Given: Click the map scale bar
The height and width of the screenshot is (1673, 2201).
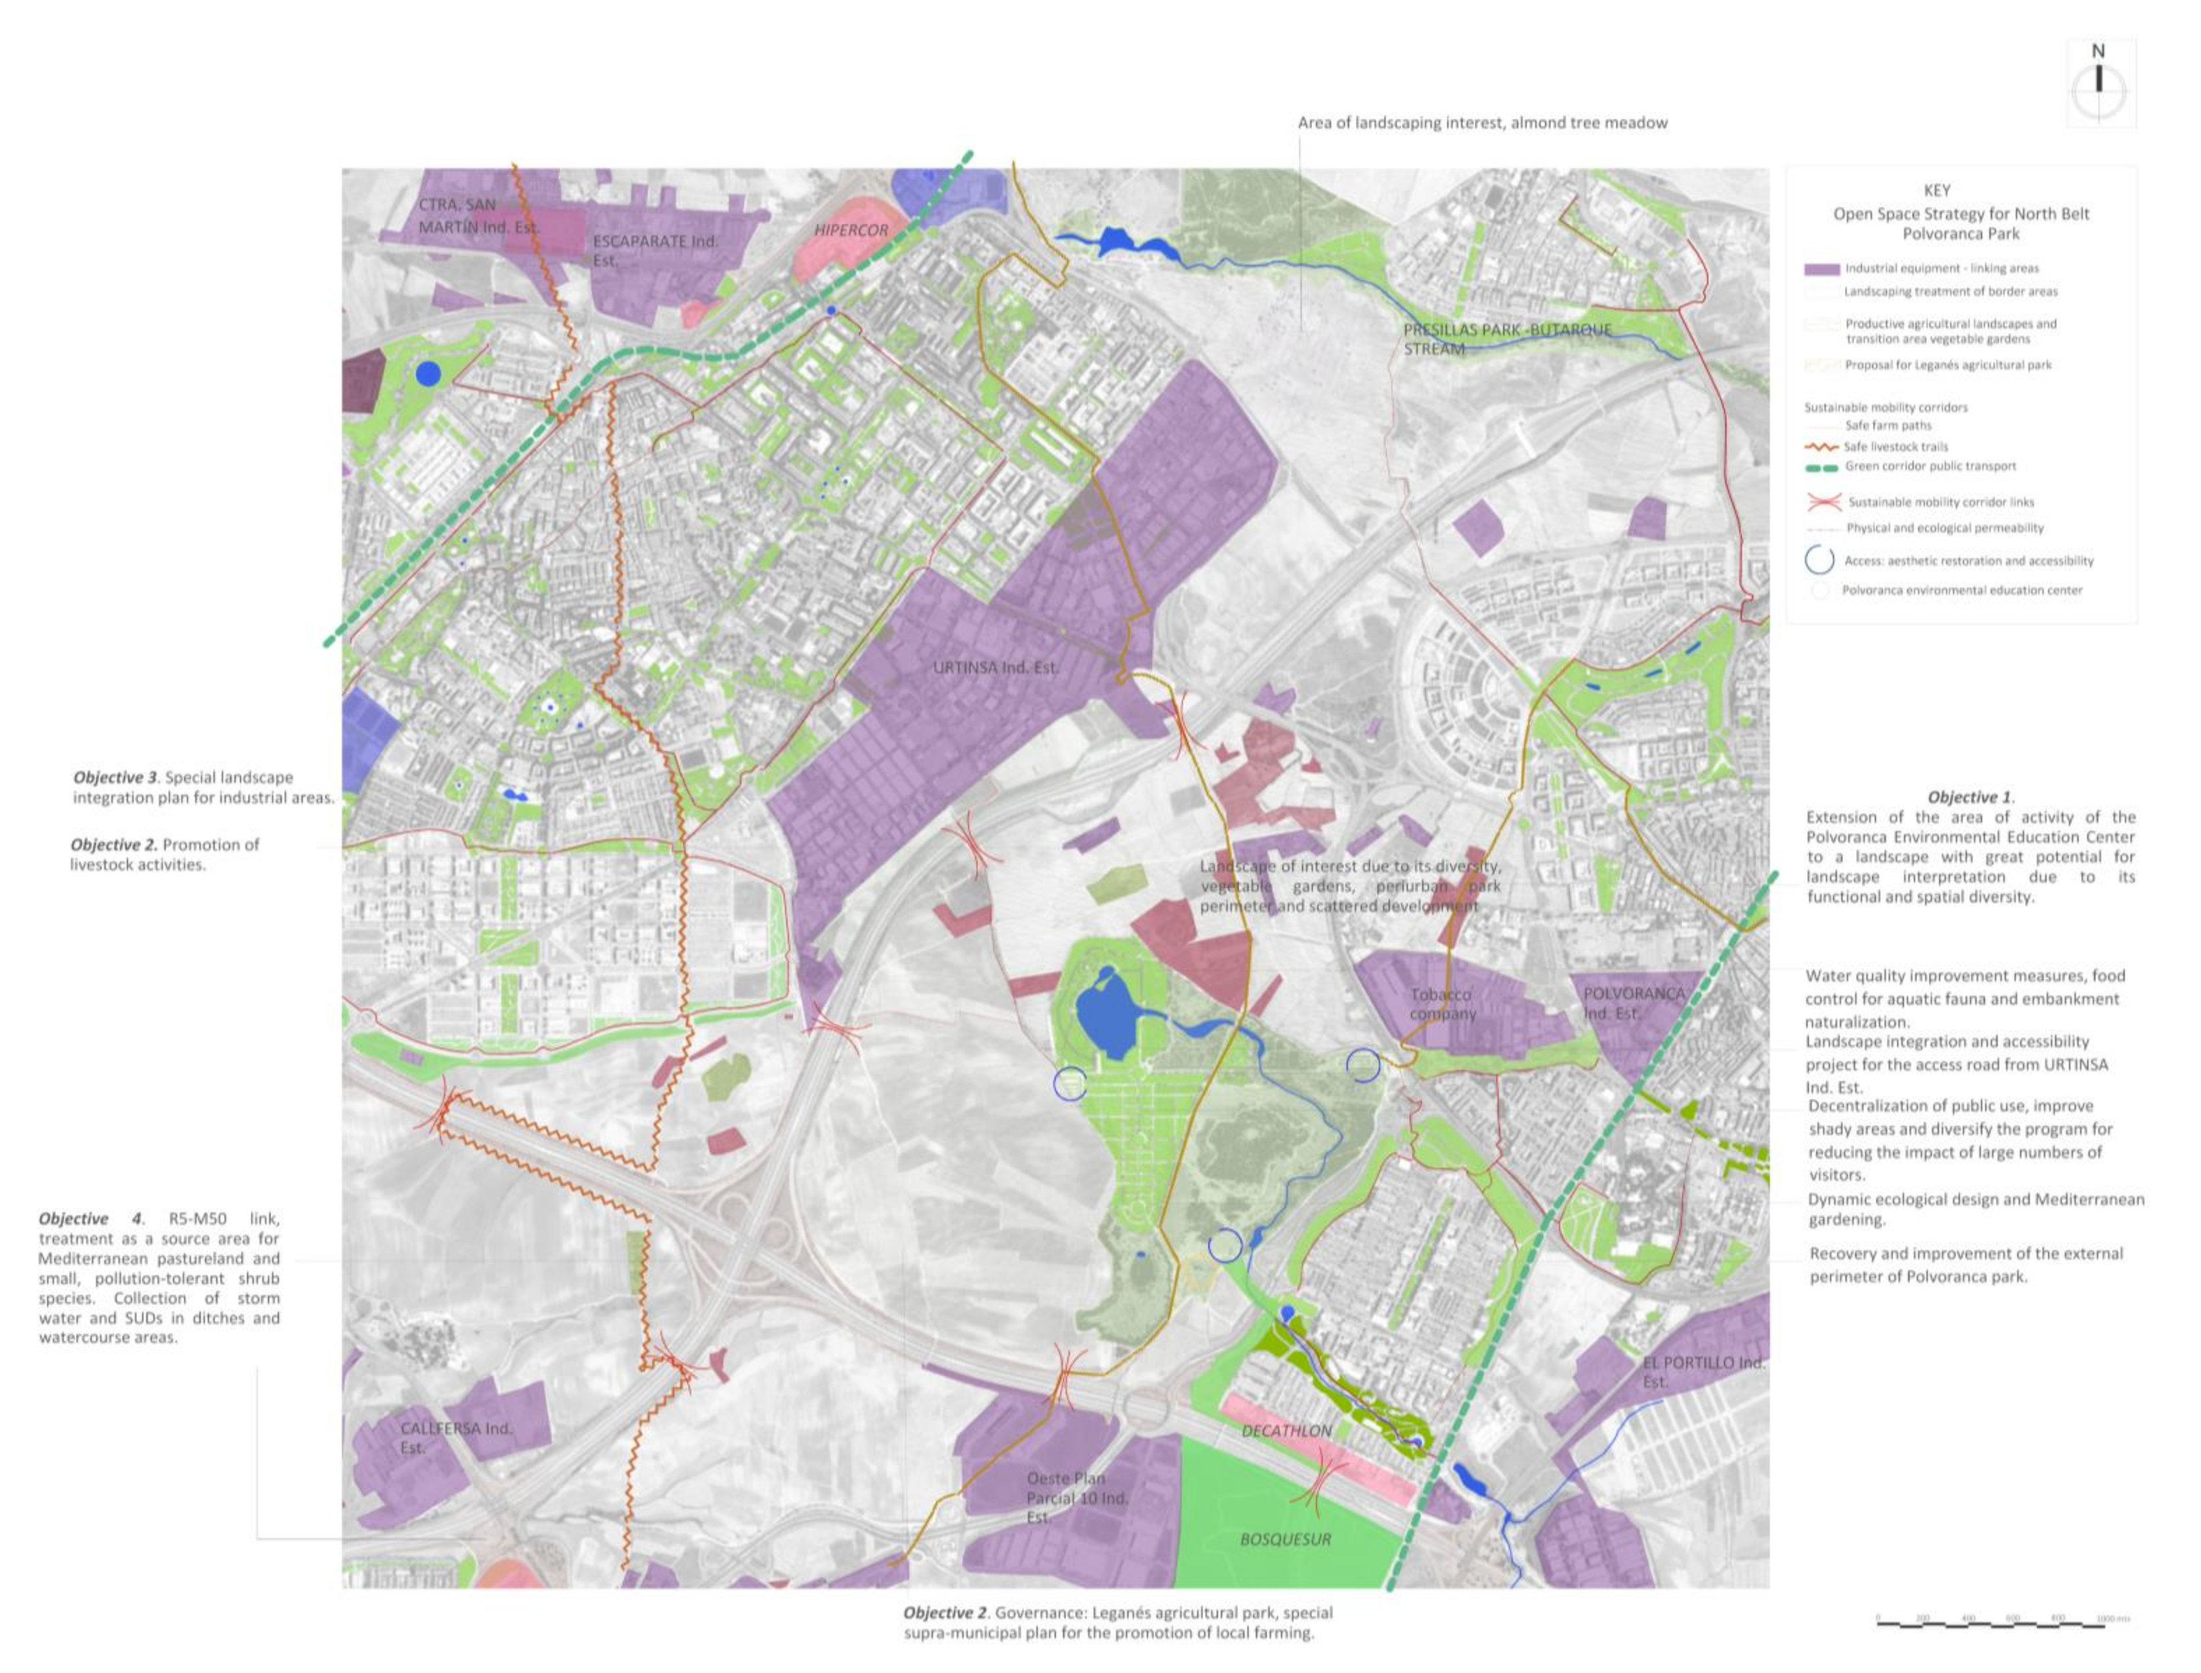Looking at the screenshot, I should click(2003, 1621).
